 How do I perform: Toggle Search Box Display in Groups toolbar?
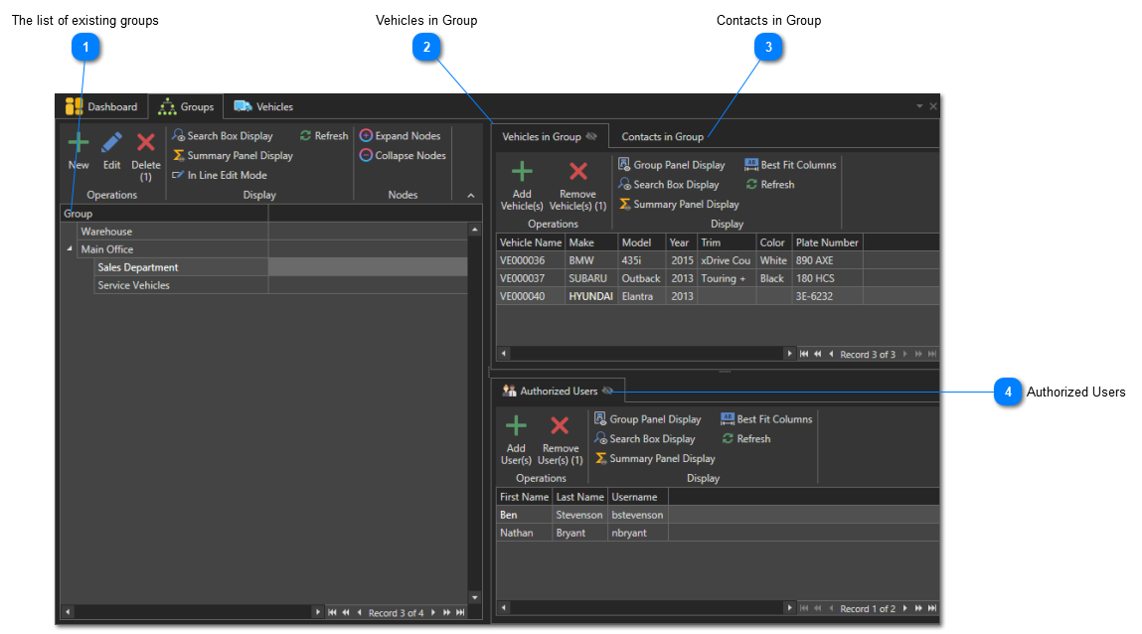pos(222,136)
